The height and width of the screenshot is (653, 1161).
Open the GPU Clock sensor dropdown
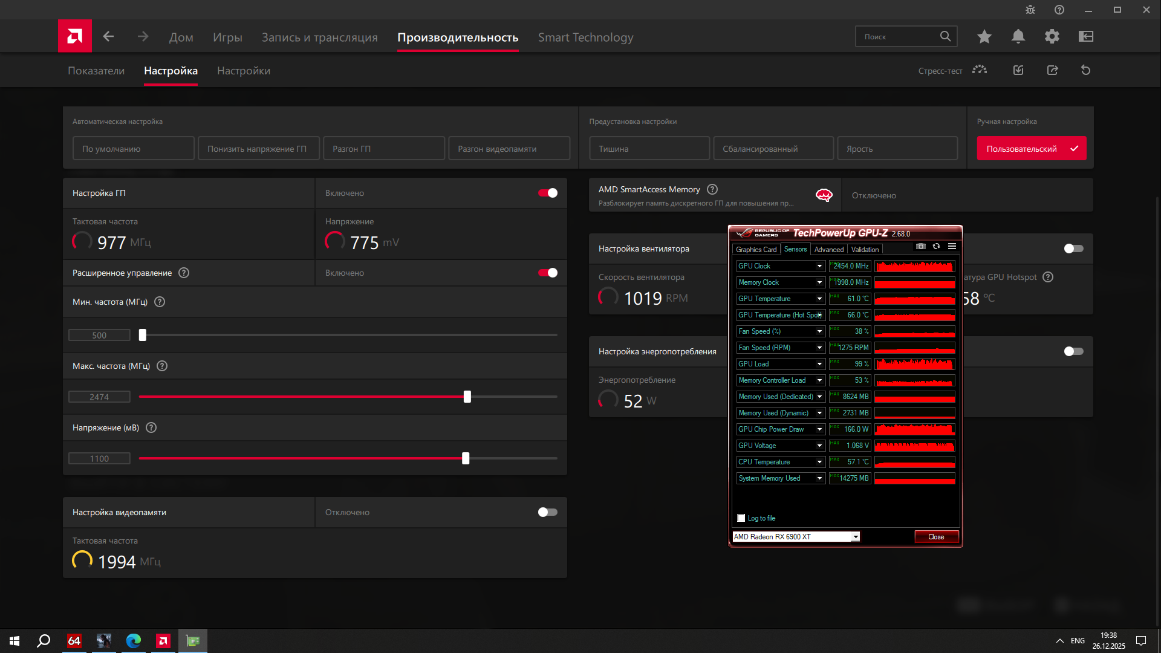click(x=819, y=266)
